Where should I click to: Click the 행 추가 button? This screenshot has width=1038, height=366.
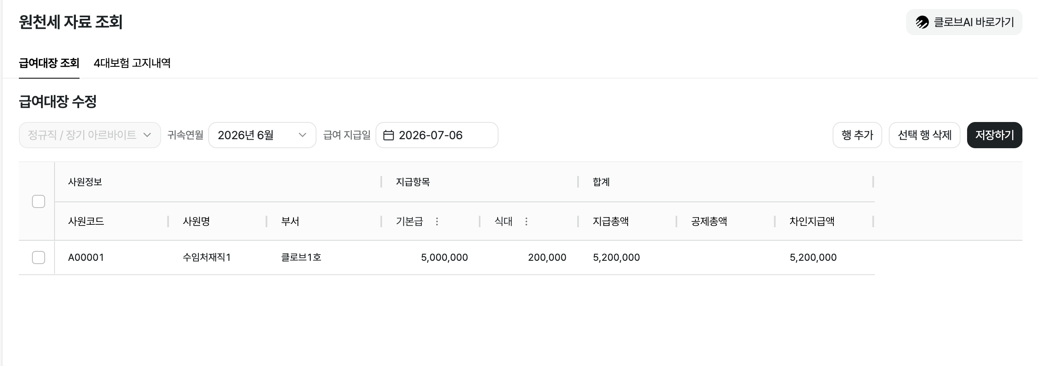[857, 135]
